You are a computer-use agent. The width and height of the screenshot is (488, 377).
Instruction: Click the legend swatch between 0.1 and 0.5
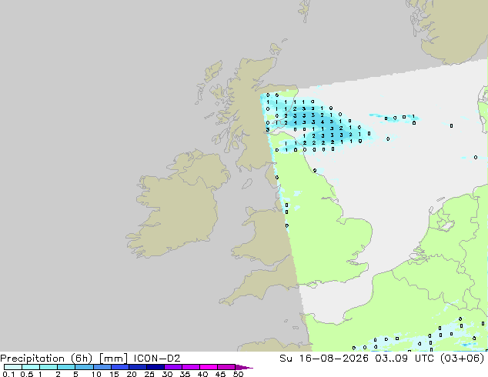click(13, 367)
